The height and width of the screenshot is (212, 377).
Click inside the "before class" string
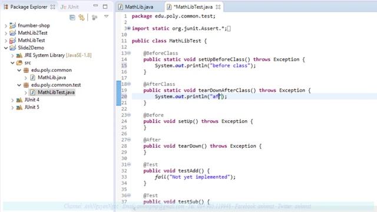230,65
